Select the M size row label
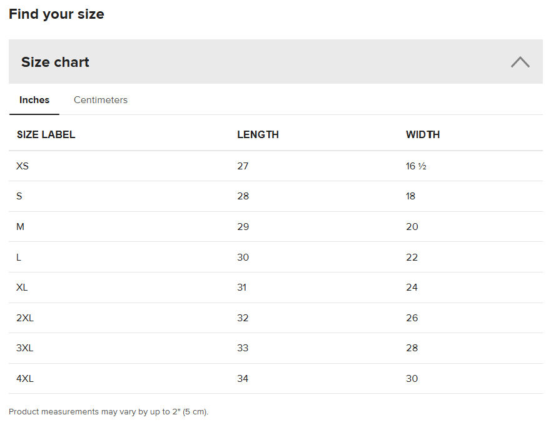Image resolution: width=556 pixels, height=425 pixels. [20, 226]
